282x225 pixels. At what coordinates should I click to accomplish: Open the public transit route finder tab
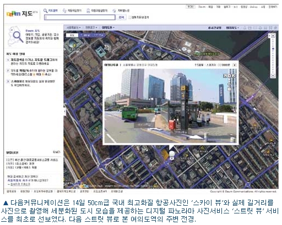coord(97,10)
